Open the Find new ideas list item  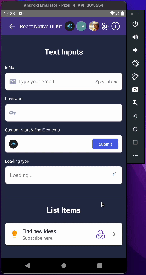(64, 234)
